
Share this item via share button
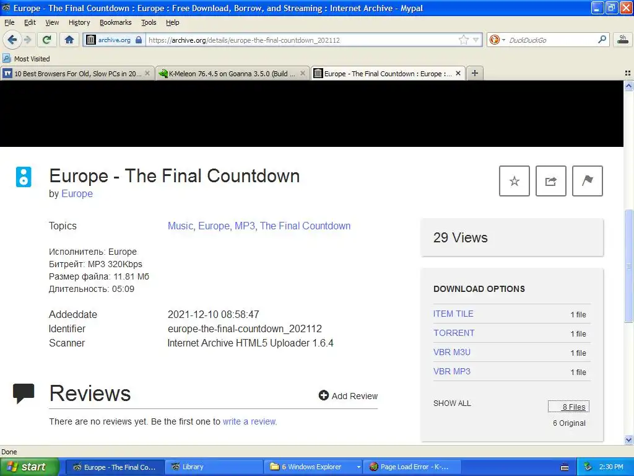[550, 181]
